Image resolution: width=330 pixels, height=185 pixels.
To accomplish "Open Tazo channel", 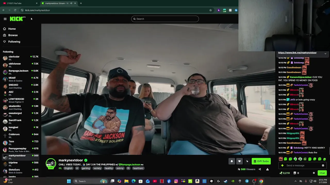I will [21, 143].
